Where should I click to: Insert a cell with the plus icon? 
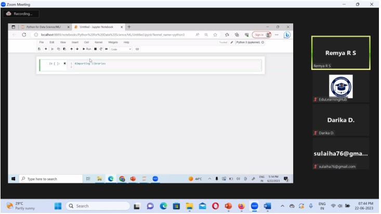pos(46,49)
